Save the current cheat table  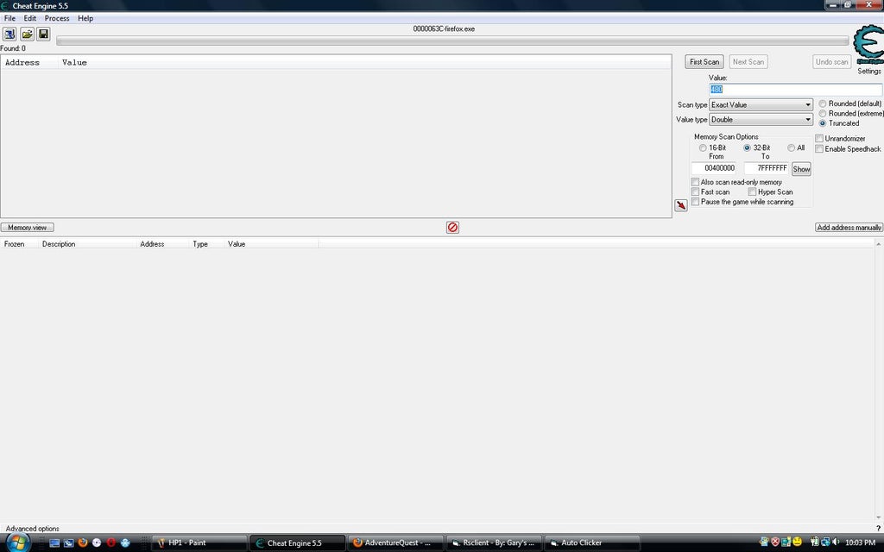(x=43, y=34)
